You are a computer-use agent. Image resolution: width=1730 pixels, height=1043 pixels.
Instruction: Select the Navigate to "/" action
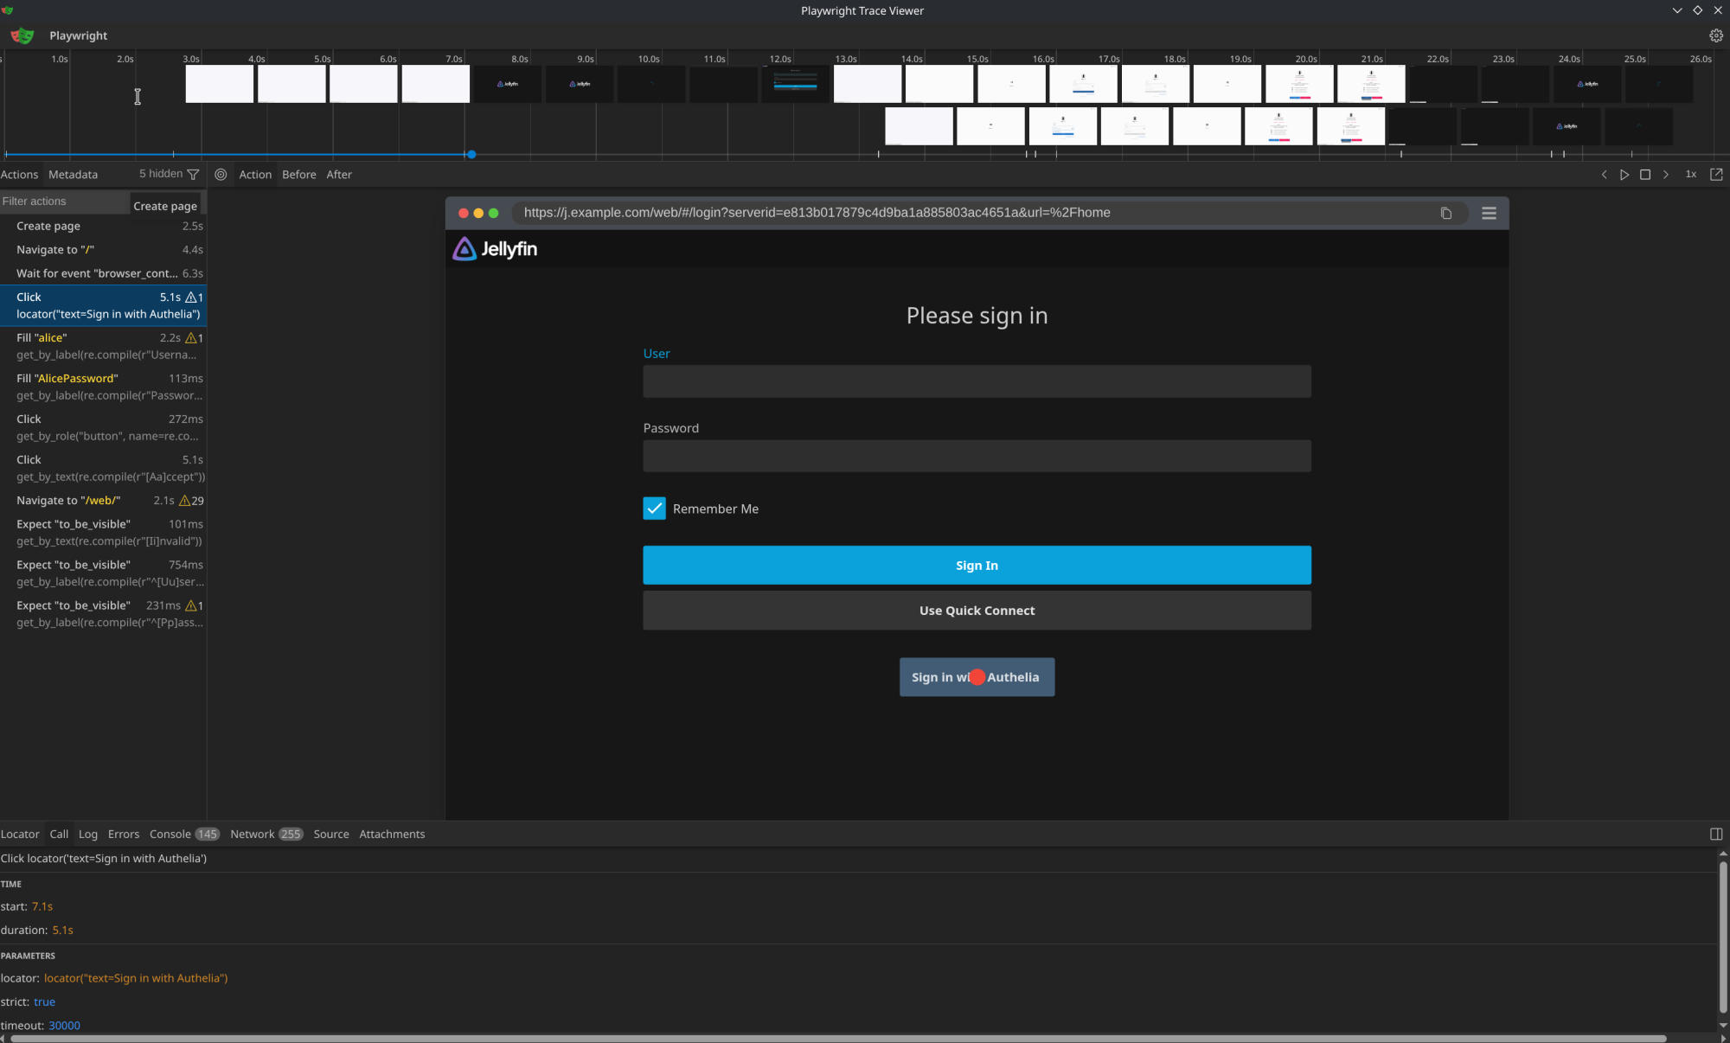(103, 250)
